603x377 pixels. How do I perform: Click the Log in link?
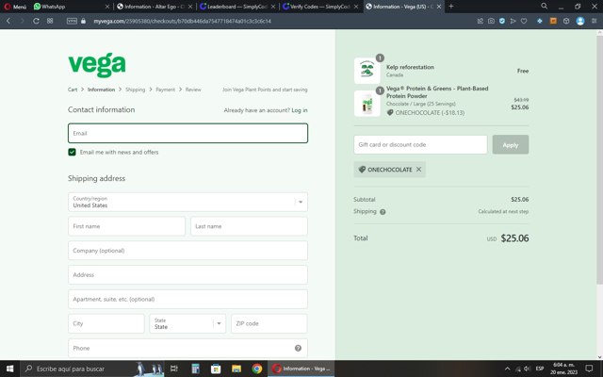point(300,110)
